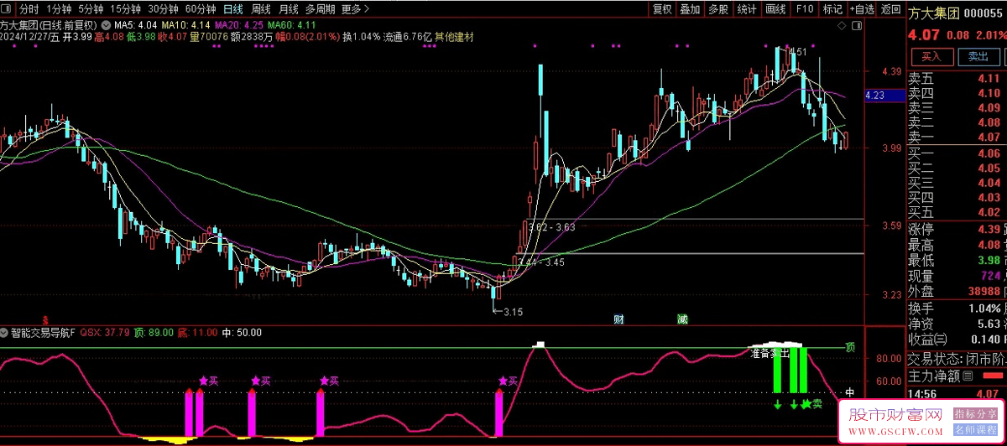Open the 多股 multi-stock view
This screenshot has height=446, width=1007.
pyautogui.click(x=718, y=9)
